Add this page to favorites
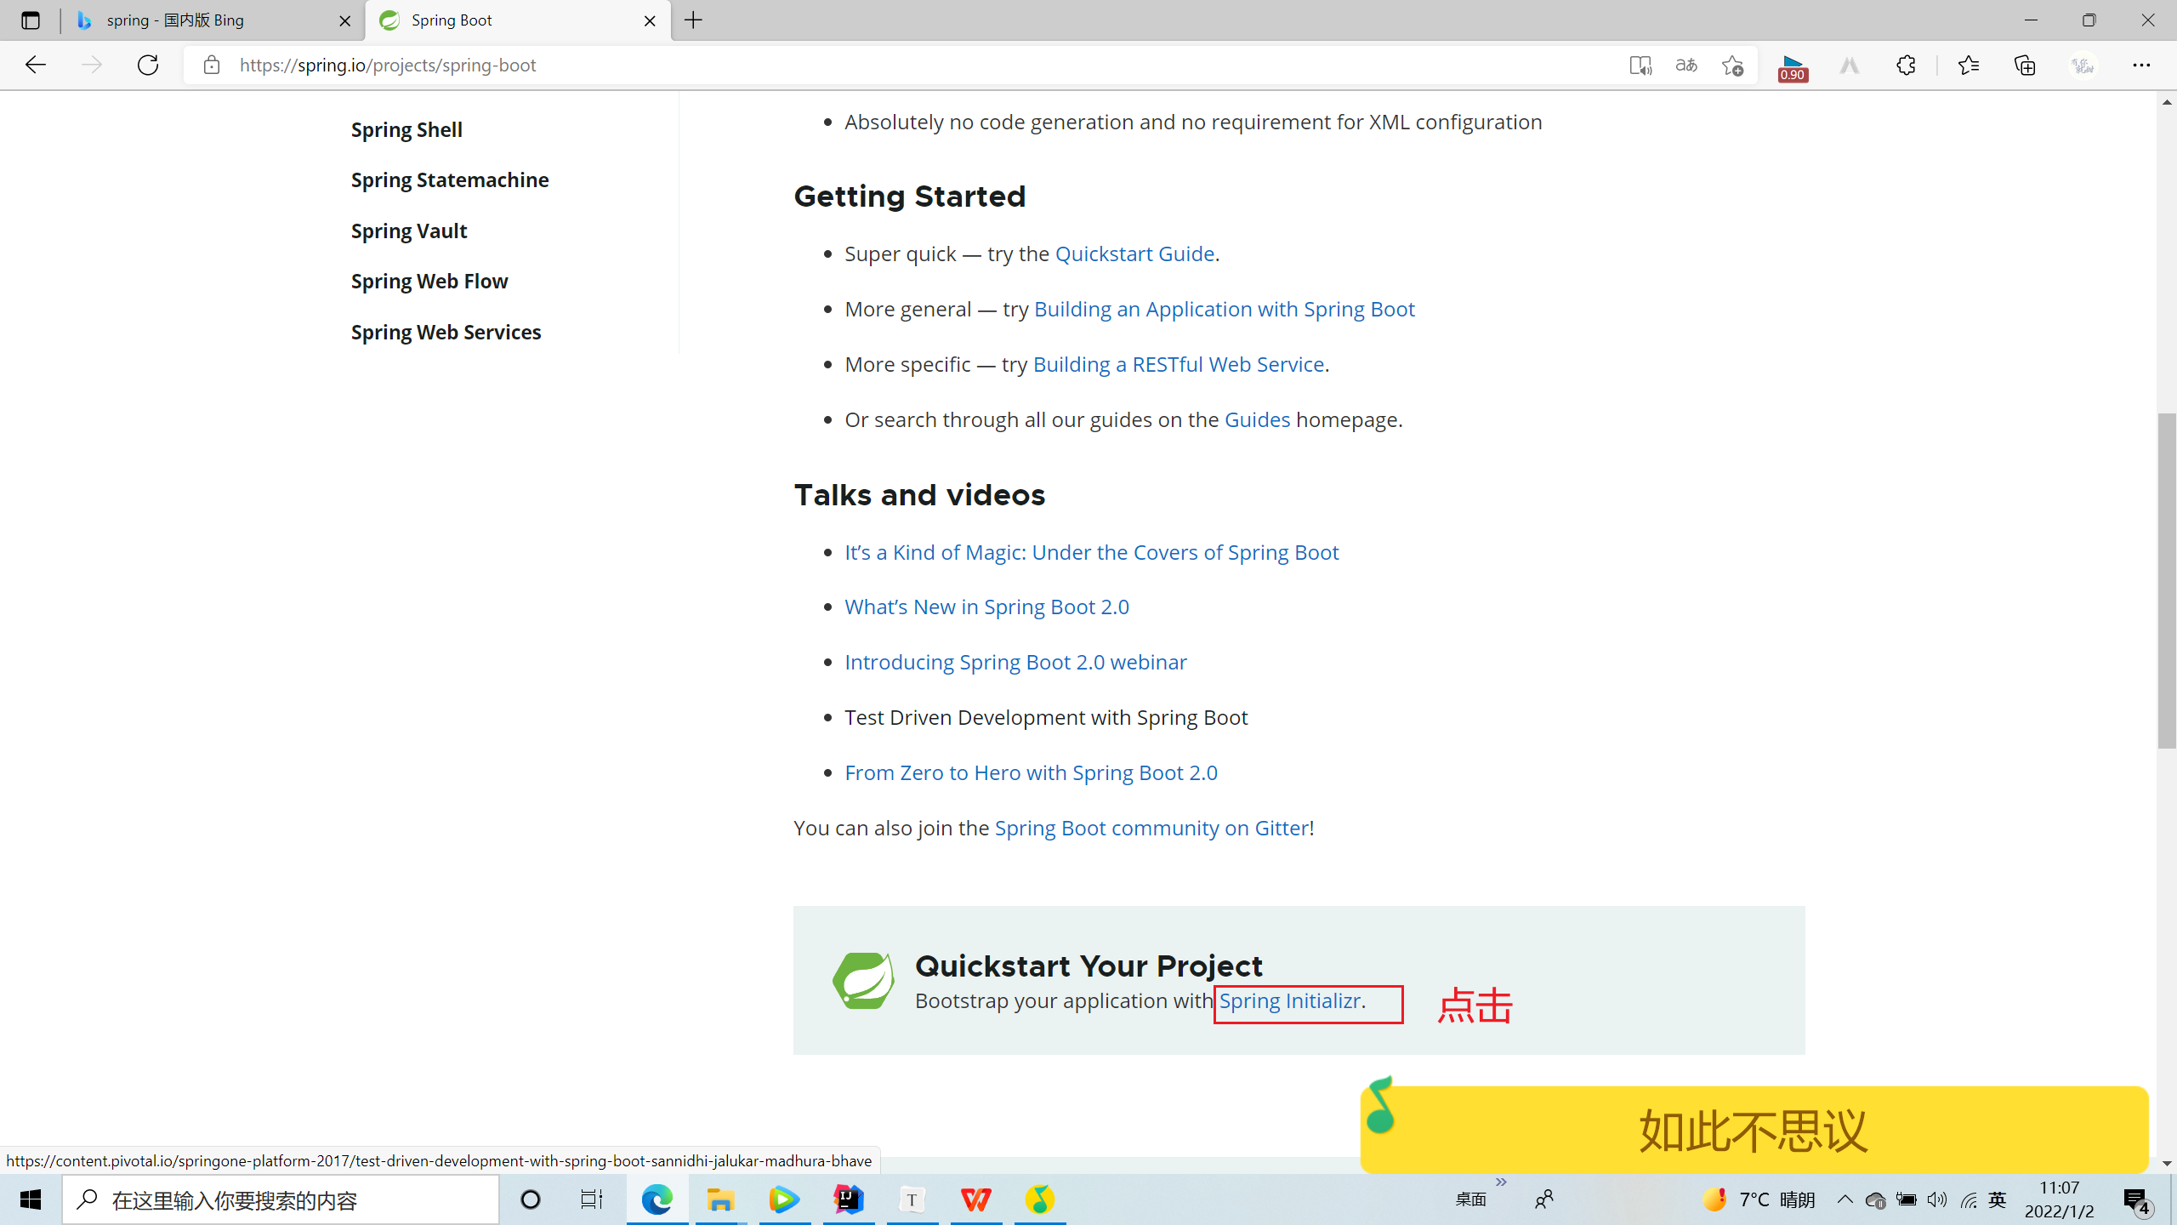Screen dimensions: 2177x1225 pos(1732,65)
